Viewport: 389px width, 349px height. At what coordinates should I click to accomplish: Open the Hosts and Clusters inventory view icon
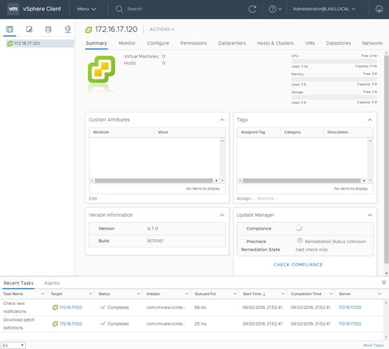10,29
